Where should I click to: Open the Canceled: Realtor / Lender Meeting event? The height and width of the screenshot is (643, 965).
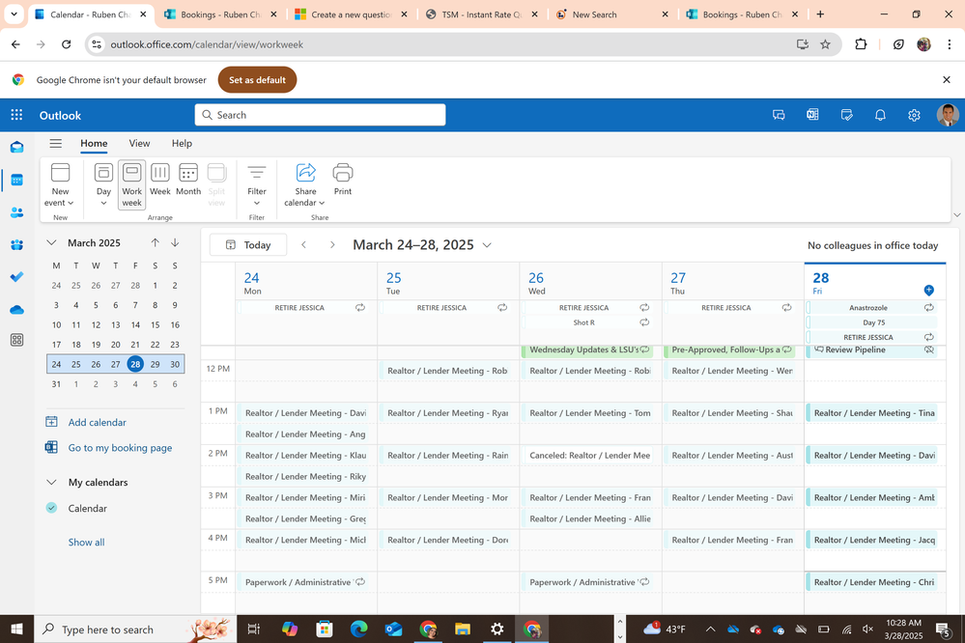coord(589,456)
